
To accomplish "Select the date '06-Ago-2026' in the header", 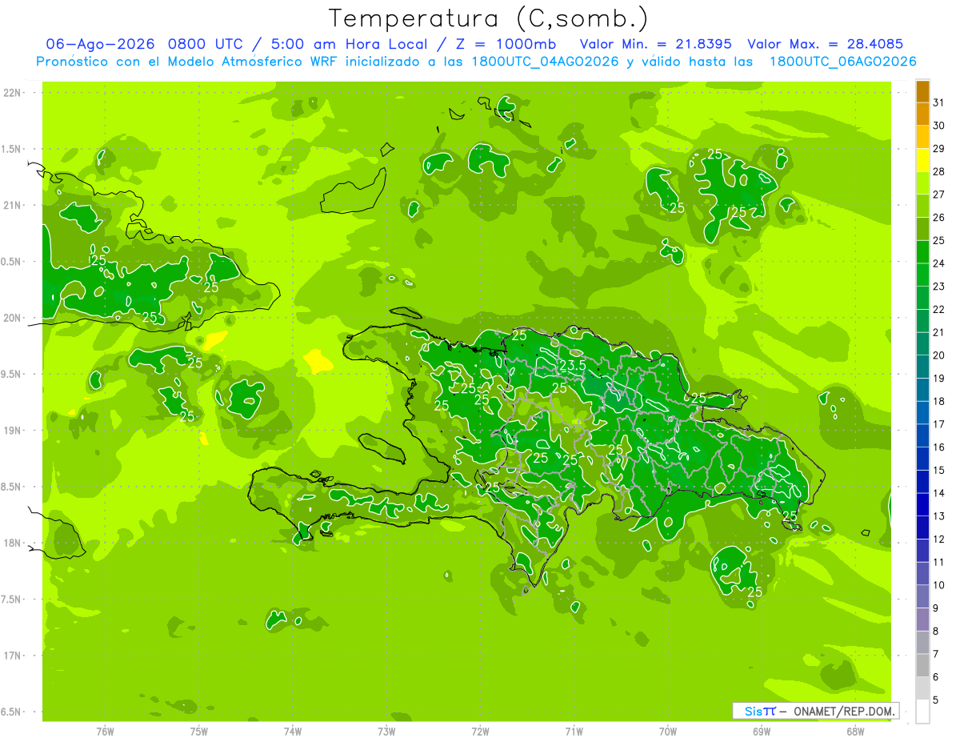I will coord(100,44).
